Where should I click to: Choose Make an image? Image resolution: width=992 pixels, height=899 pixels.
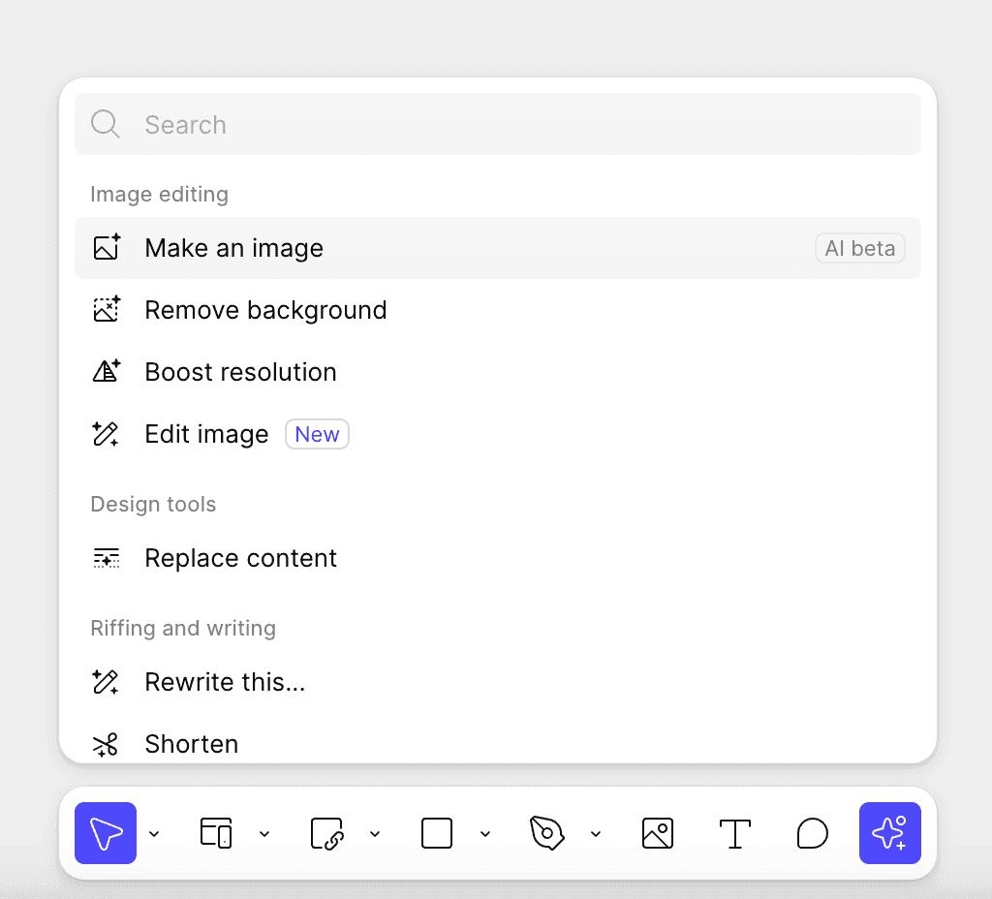498,248
